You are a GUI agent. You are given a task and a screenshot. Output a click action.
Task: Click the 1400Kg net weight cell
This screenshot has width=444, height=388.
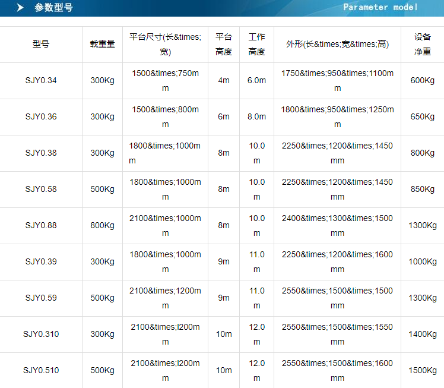pyautogui.click(x=423, y=334)
